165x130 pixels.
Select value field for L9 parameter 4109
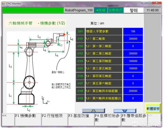133,98
